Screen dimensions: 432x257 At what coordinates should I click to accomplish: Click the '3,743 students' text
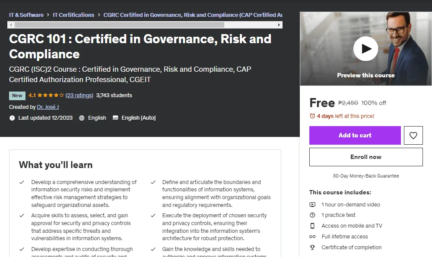point(114,95)
